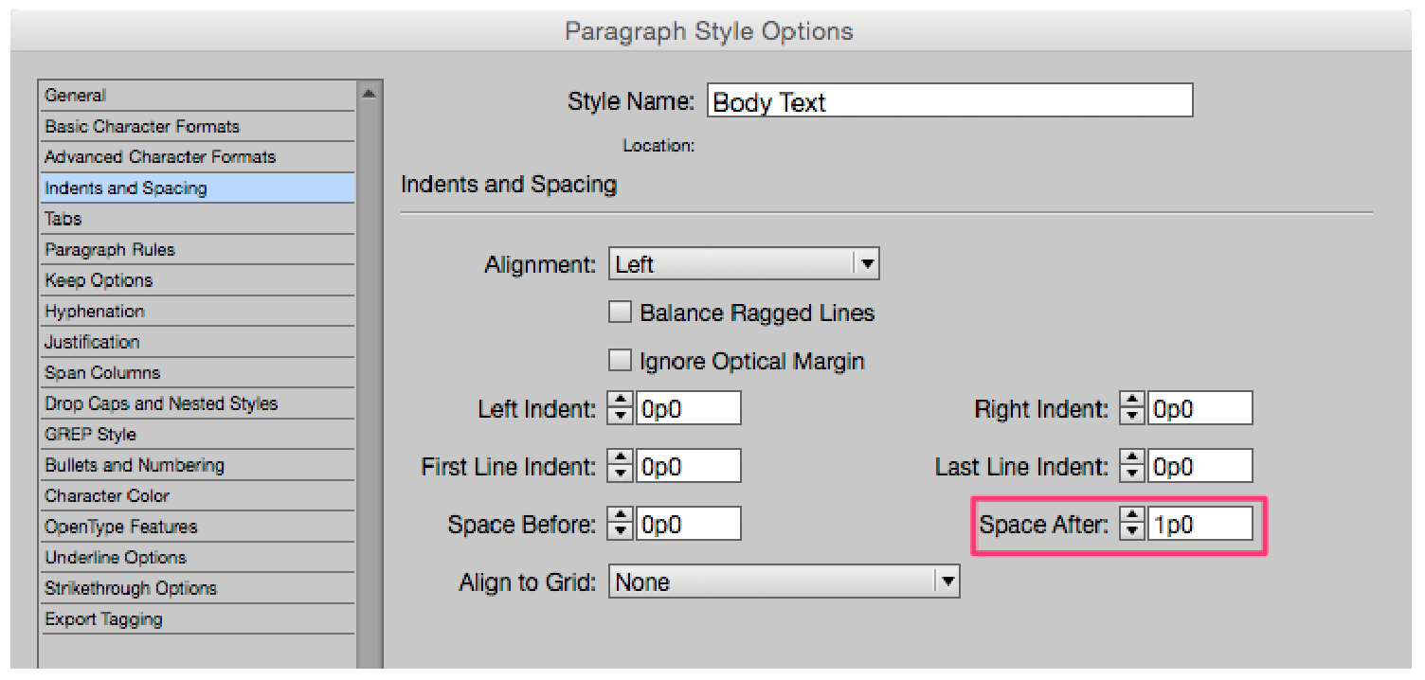Enable Balance Ragged Lines checkbox
Viewport: 1425px width, 680px height.
pos(621,313)
